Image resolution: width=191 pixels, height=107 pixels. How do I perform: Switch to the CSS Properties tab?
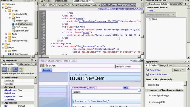coord(24,64)
